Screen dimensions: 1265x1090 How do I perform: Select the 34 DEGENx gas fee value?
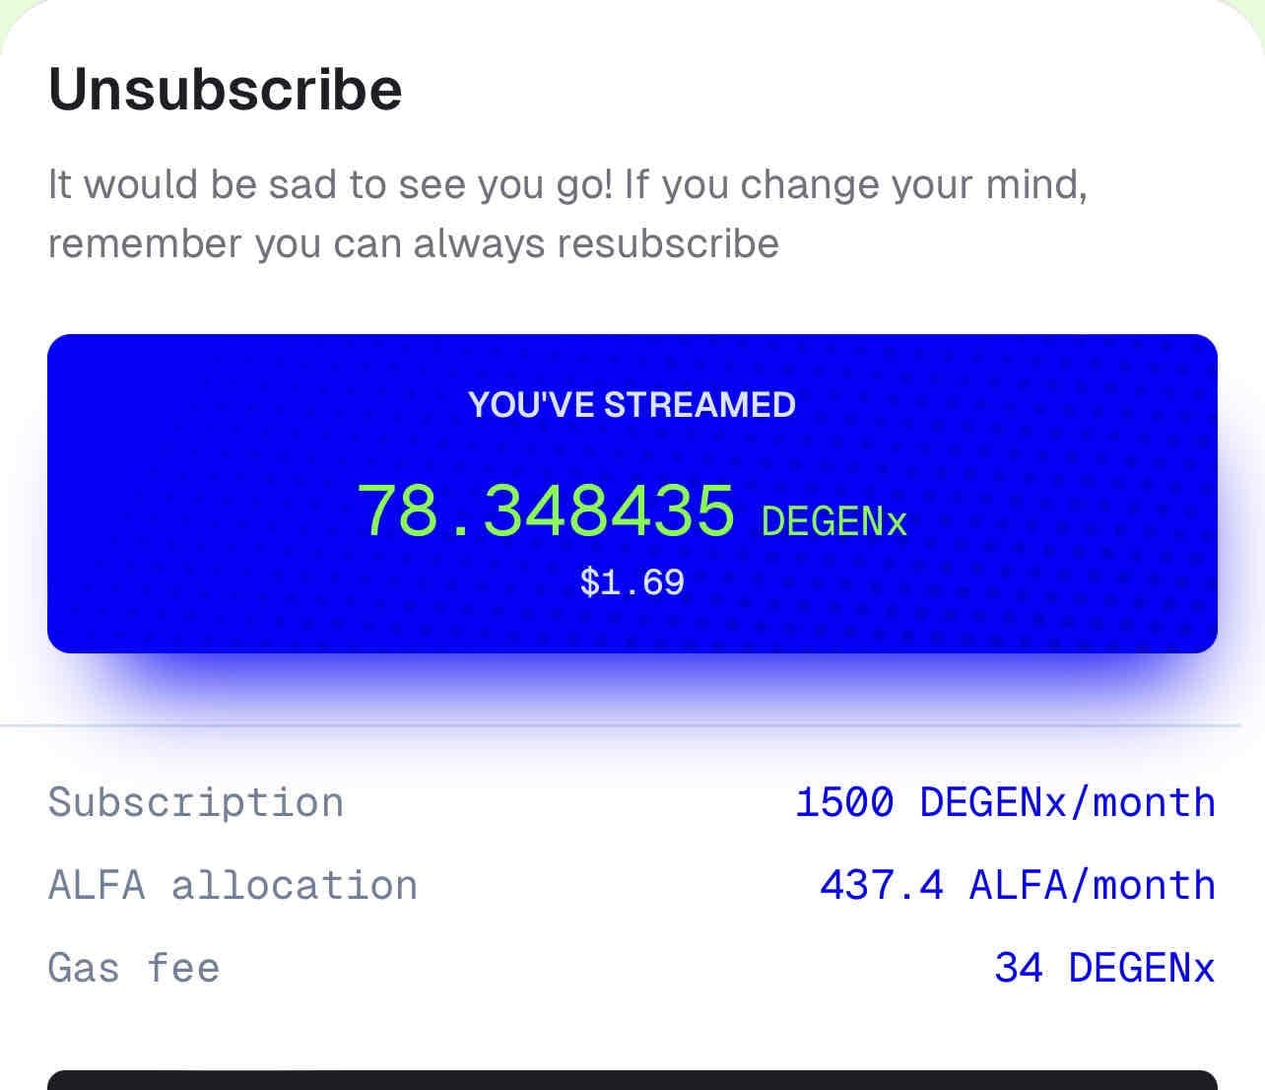click(1104, 968)
